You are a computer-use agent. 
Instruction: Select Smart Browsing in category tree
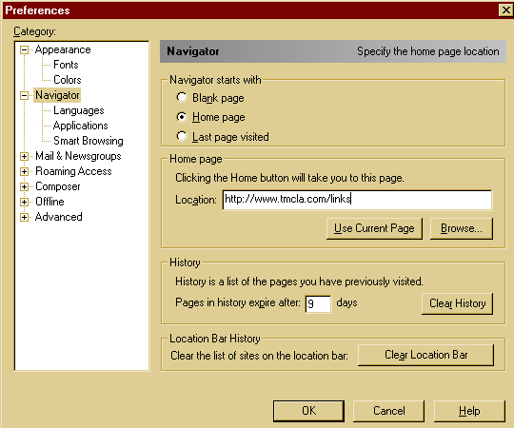pos(89,141)
